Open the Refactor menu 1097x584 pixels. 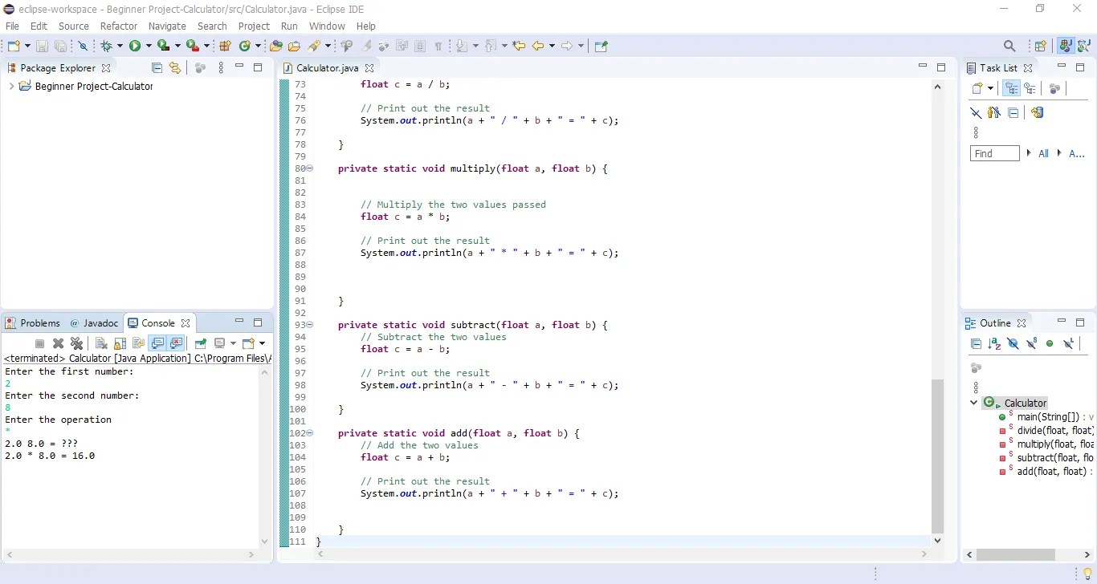pyautogui.click(x=119, y=26)
